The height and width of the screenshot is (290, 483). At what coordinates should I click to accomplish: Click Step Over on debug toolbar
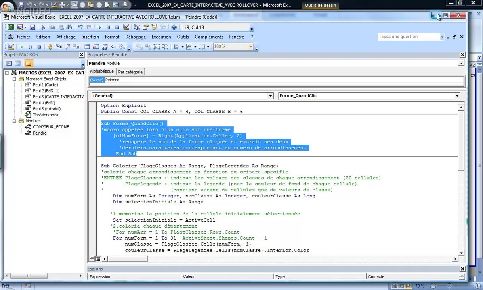pyautogui.click(x=67, y=47)
